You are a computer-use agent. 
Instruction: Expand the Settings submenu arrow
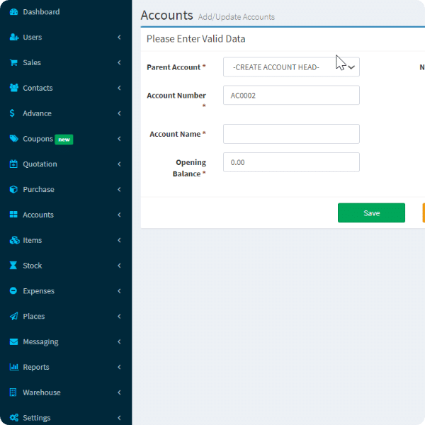click(119, 418)
